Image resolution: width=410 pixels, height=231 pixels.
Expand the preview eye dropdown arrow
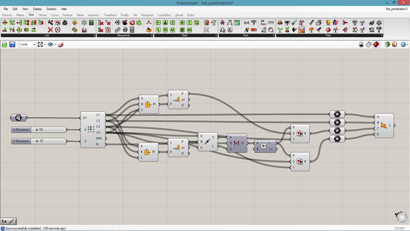(56, 45)
